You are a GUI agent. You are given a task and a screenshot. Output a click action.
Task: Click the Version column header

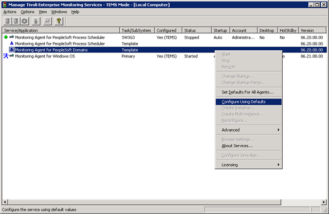tap(313, 30)
